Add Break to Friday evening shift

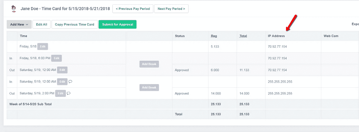click(x=149, y=64)
